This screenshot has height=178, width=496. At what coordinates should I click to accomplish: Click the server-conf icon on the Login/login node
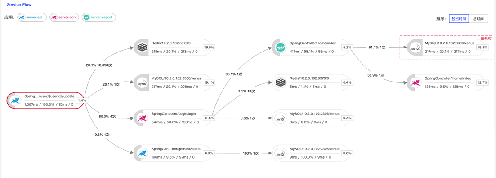[x=141, y=118]
